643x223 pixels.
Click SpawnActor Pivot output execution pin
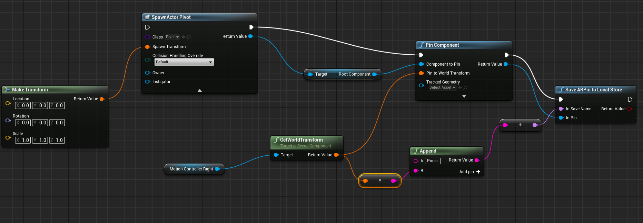tap(251, 27)
